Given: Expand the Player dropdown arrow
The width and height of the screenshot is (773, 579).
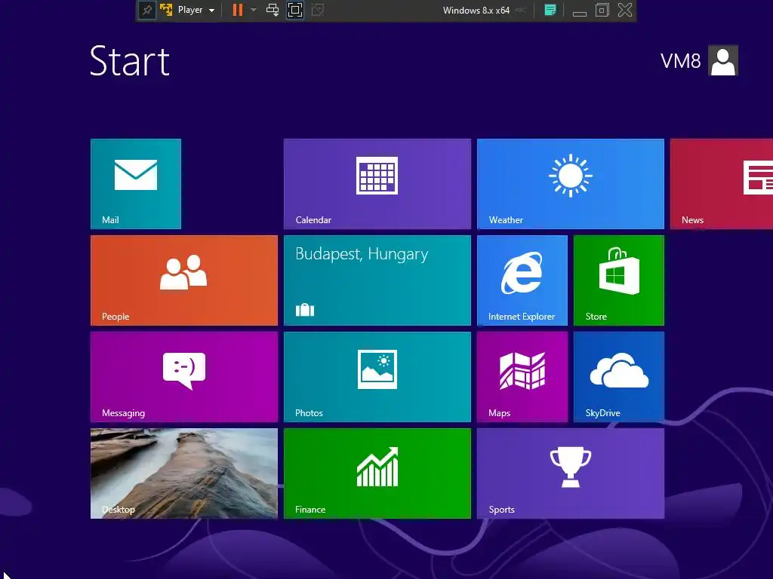Looking at the screenshot, I should point(211,11).
